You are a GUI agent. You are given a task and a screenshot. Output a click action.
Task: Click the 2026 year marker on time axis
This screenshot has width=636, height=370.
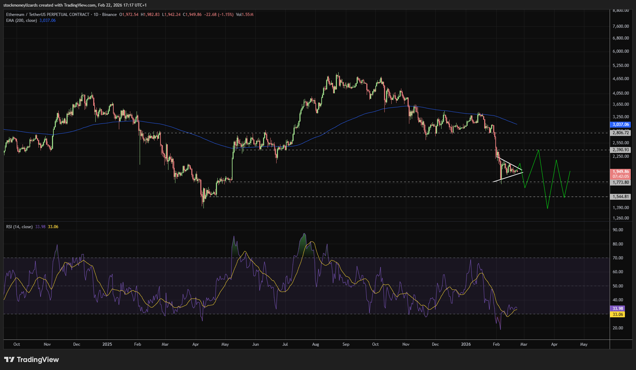(x=466, y=344)
